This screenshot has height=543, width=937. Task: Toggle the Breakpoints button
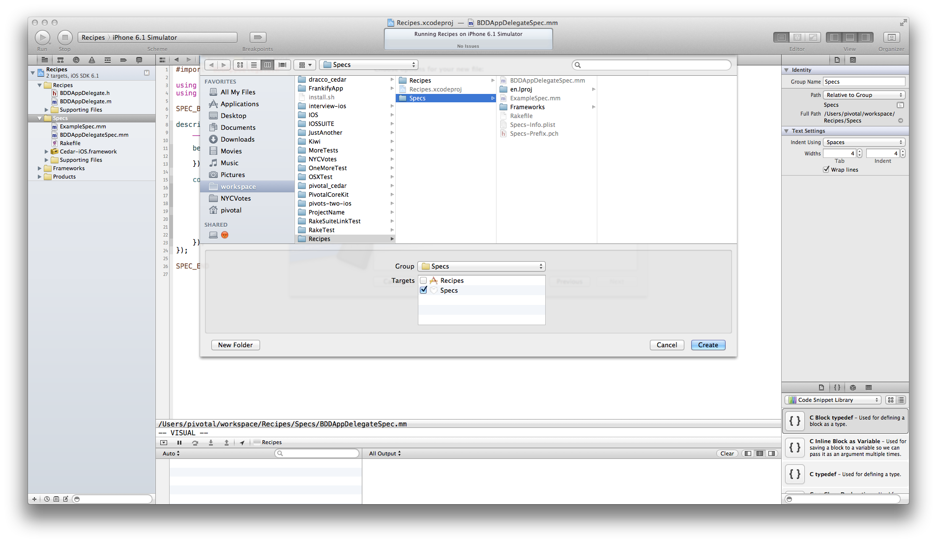click(258, 37)
